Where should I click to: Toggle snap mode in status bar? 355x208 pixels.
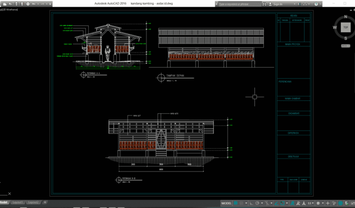(241, 203)
